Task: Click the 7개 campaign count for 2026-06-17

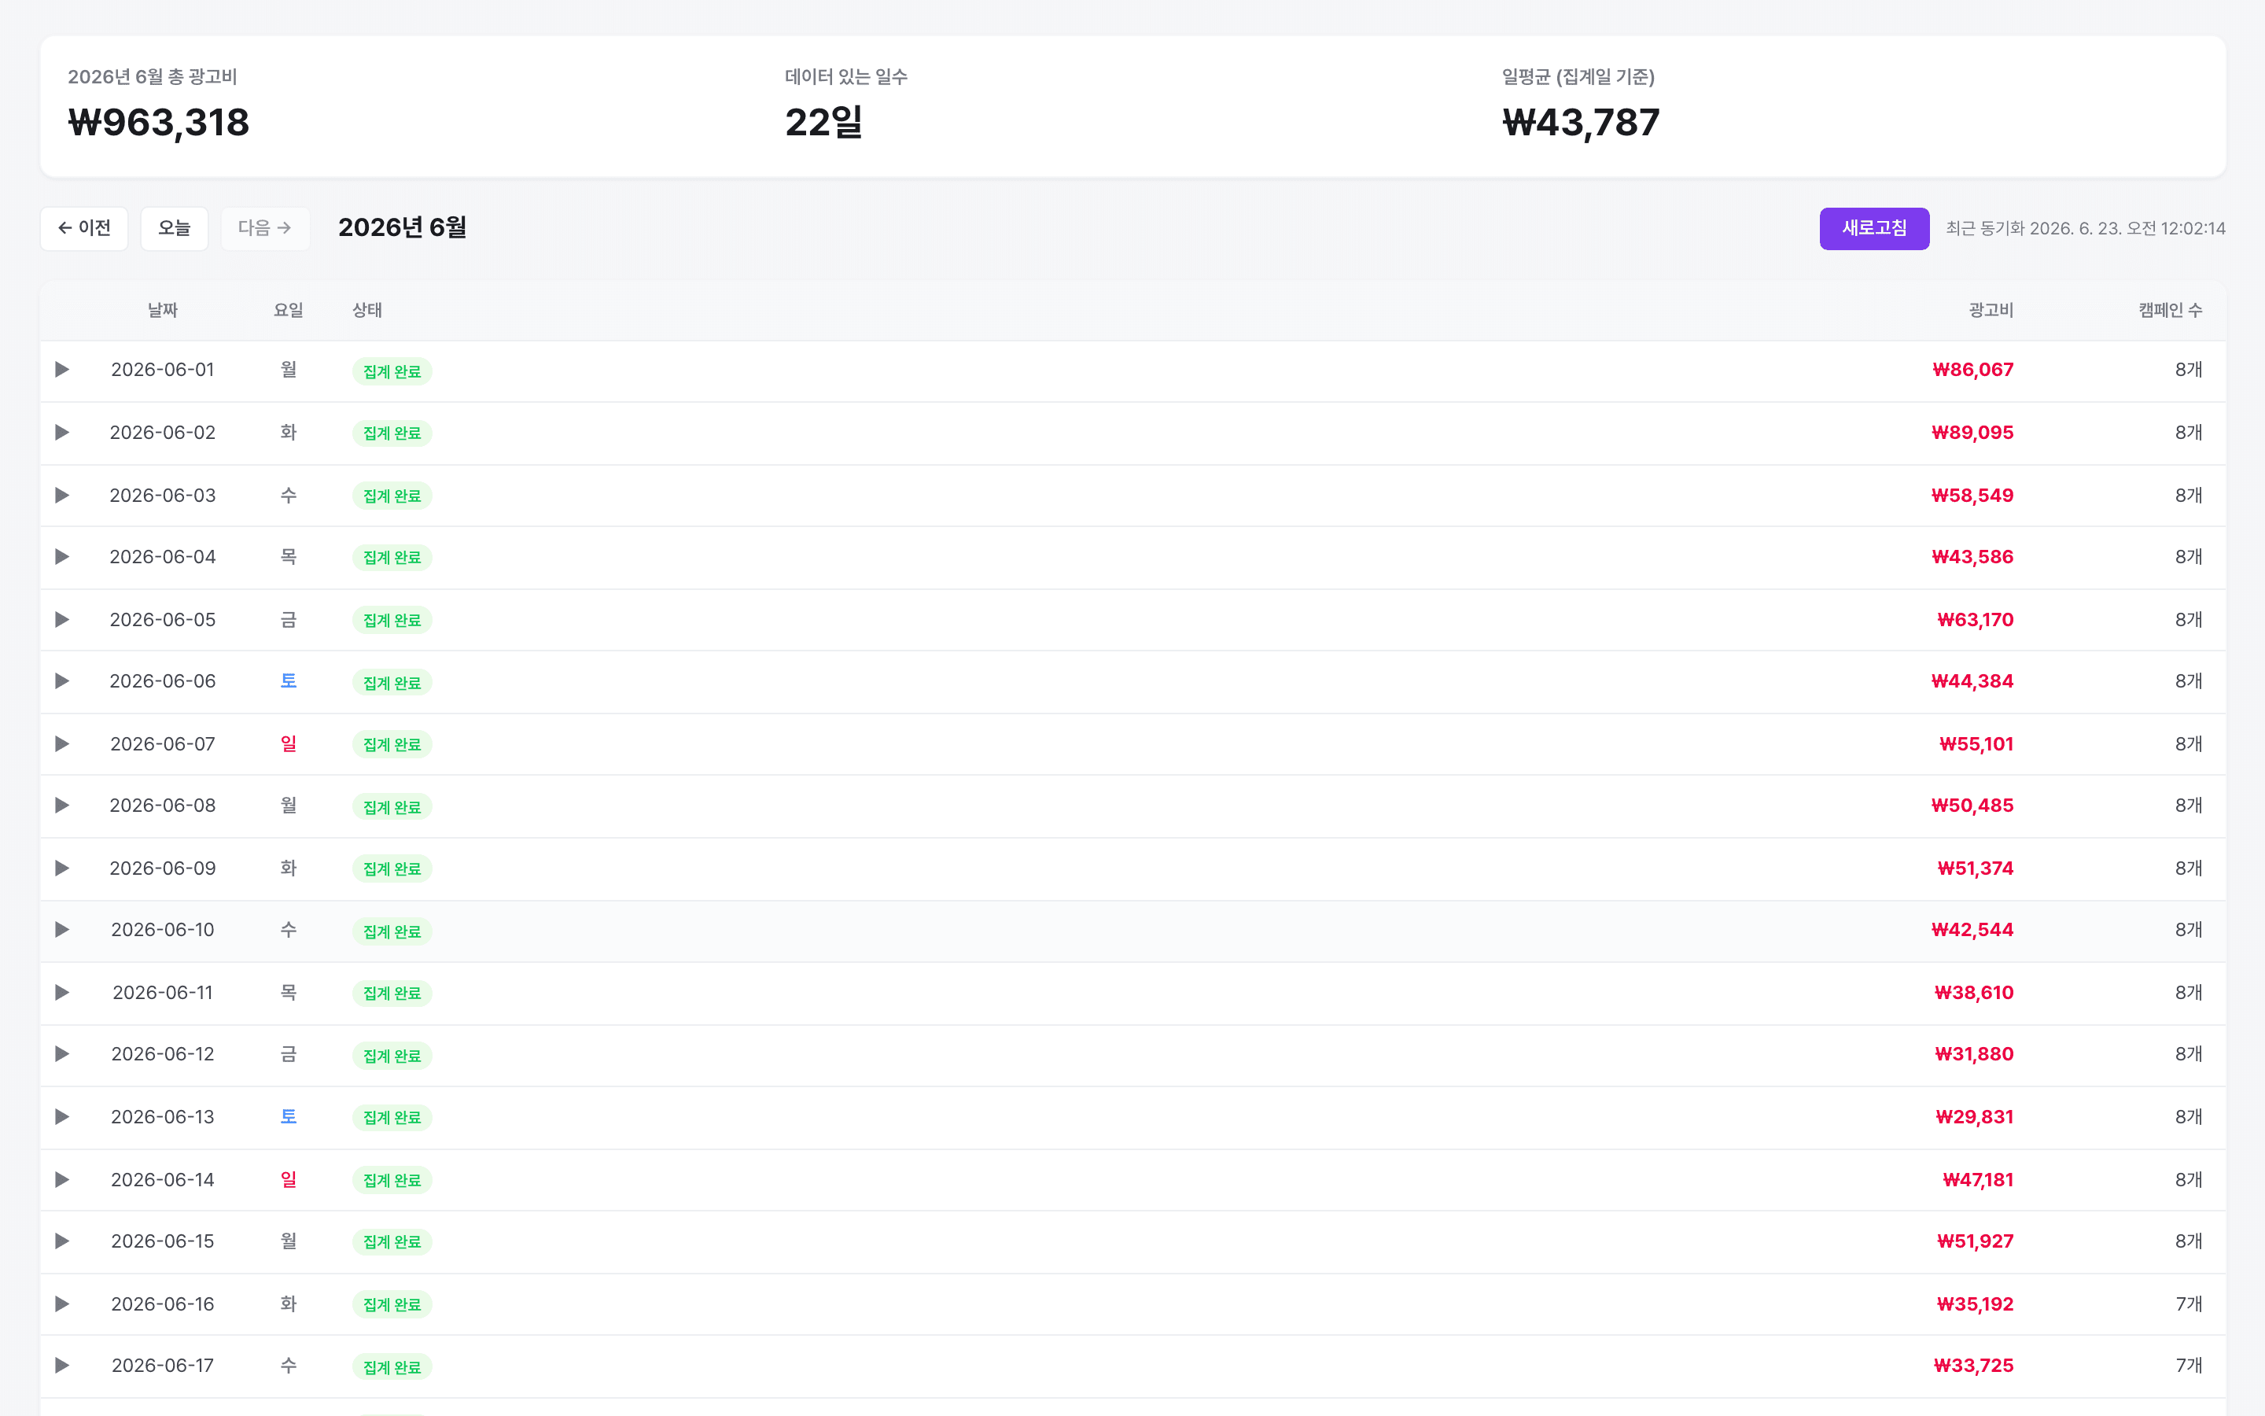Action: pos(2188,1366)
